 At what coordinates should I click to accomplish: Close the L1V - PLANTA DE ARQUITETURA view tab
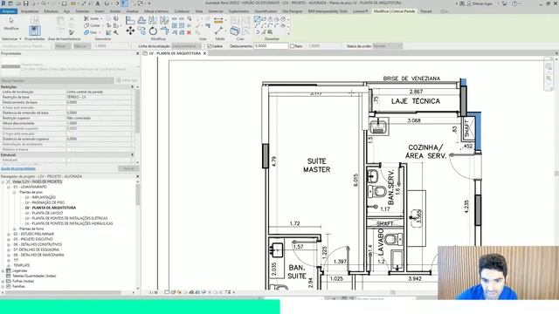pyautogui.click(x=204, y=53)
